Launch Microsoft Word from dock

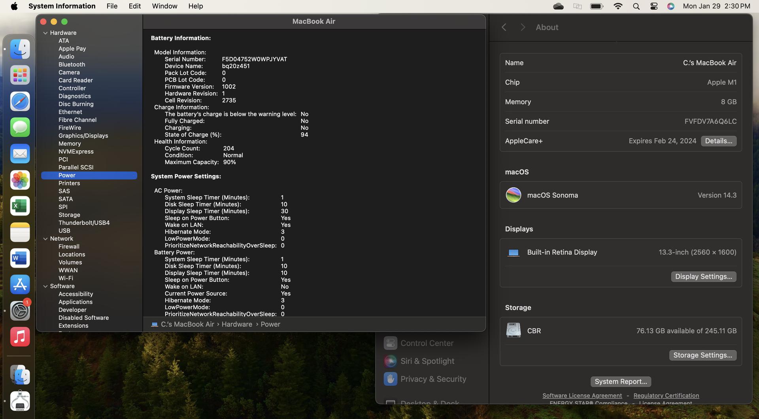pyautogui.click(x=20, y=258)
